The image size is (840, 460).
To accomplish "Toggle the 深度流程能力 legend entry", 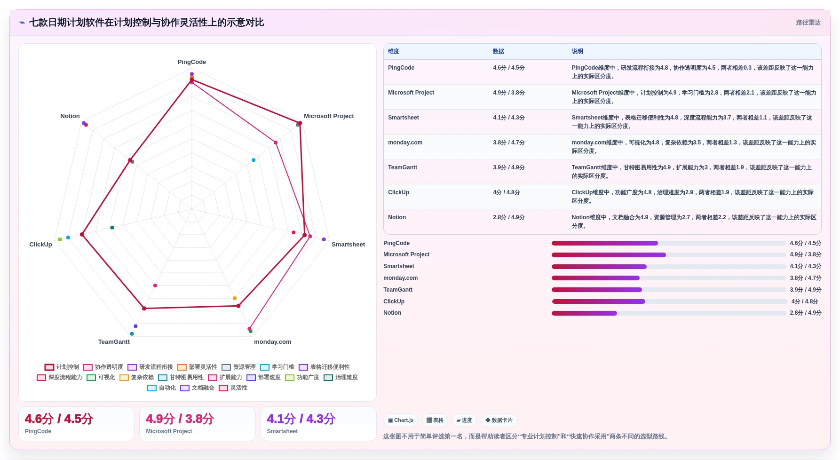I will (x=60, y=377).
